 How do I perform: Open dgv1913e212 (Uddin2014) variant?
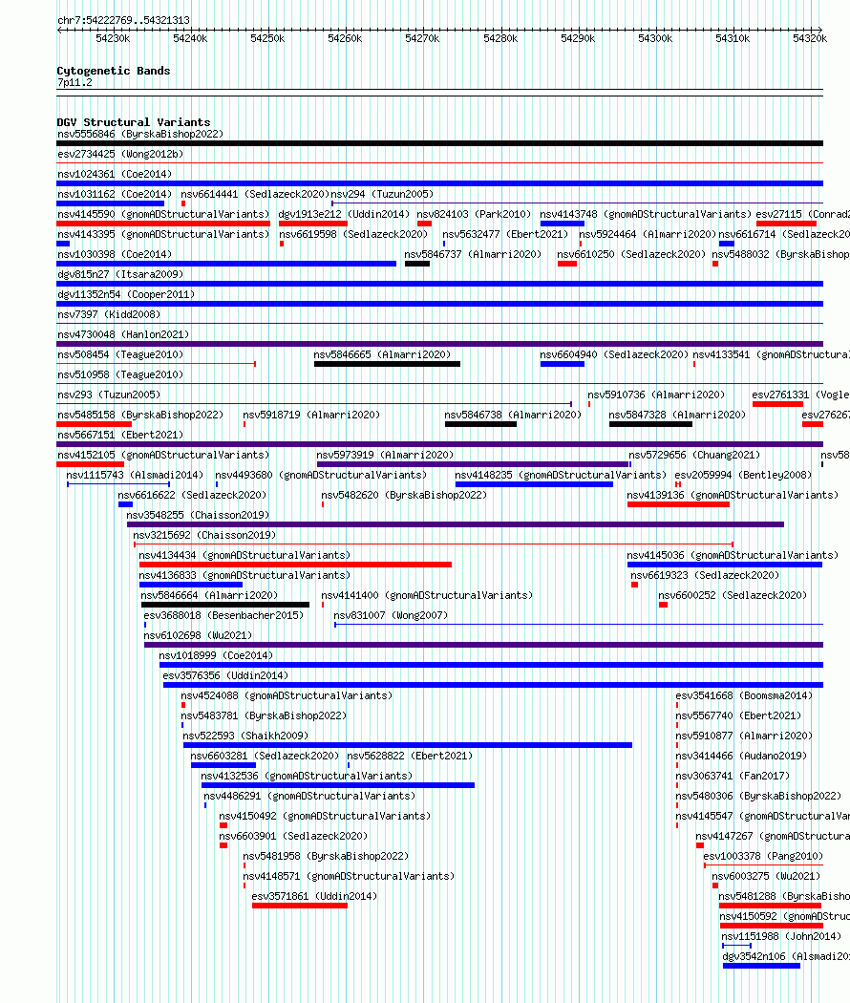click(344, 214)
